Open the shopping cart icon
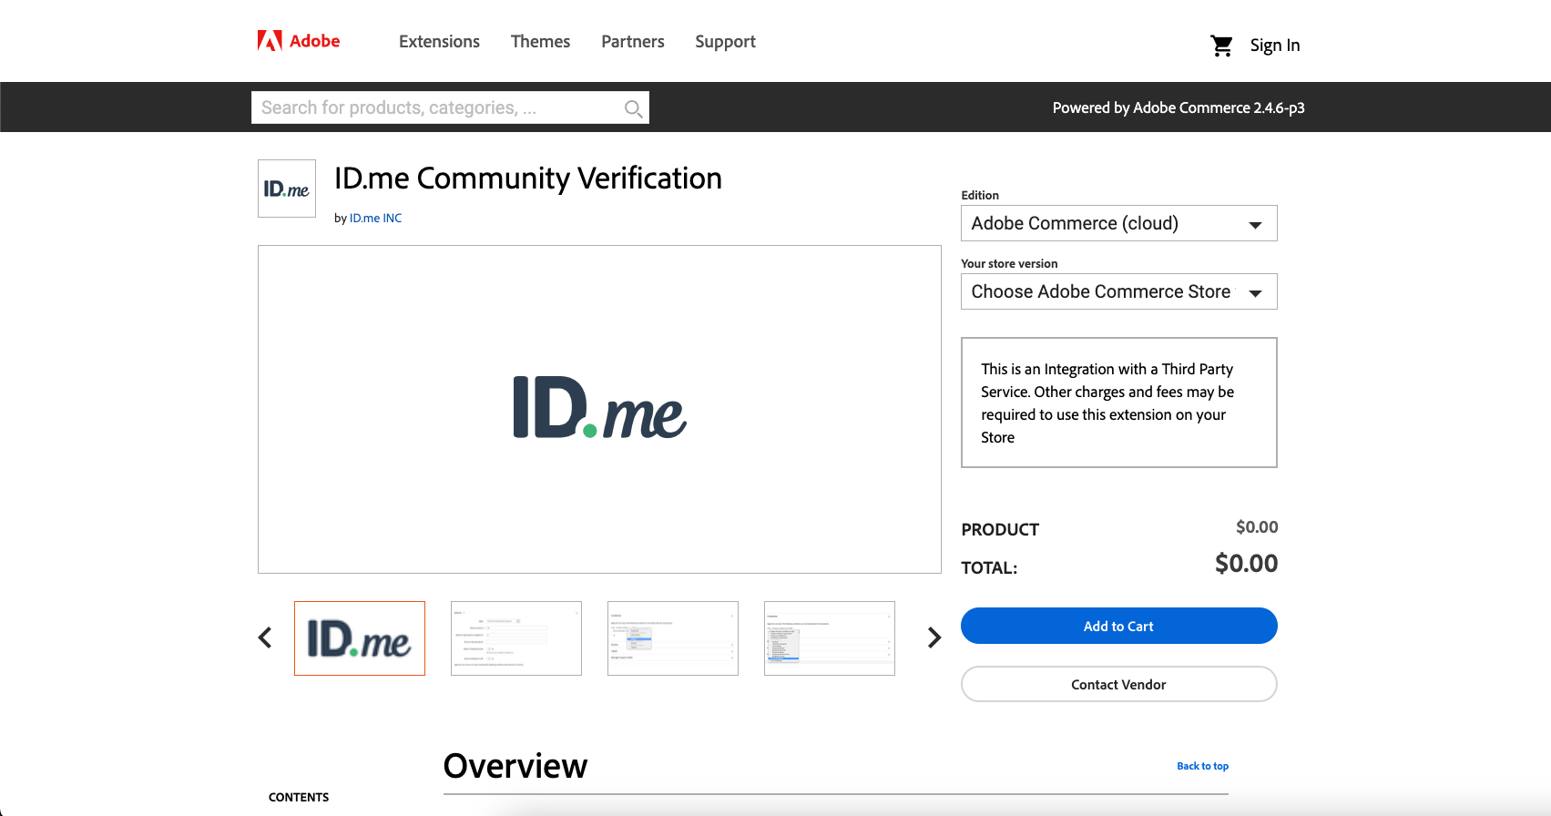This screenshot has width=1551, height=816. coord(1221,46)
